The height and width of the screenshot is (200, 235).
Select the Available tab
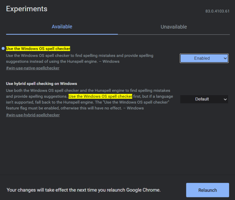[62, 27]
